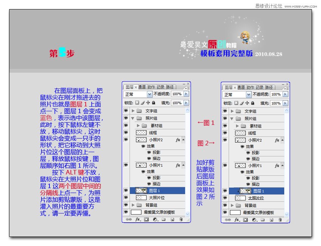
Task: Switch to 记录 tab in right panel
Action: [259, 87]
